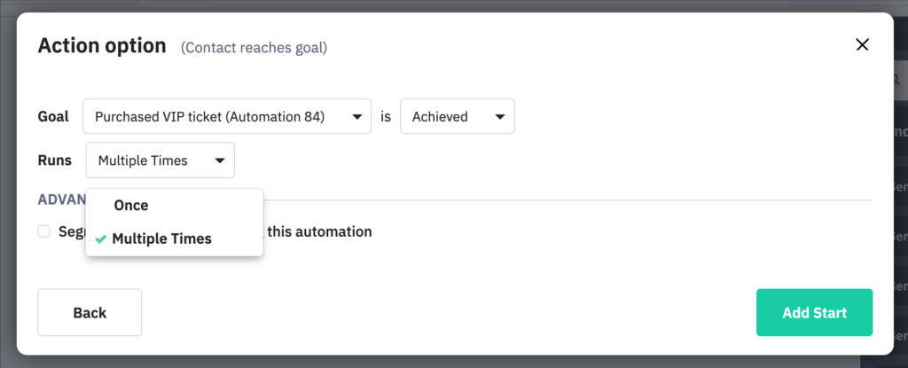Viewport: 908px width, 368px height.
Task: Choose Multiple Times from the list
Action: pos(161,239)
